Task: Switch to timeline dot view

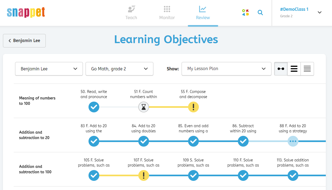Action: pos(281,69)
